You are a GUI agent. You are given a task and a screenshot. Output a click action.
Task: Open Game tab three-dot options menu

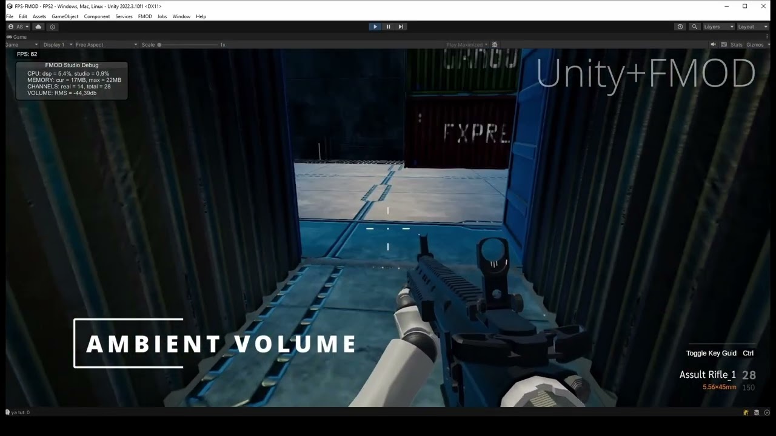[x=767, y=37]
